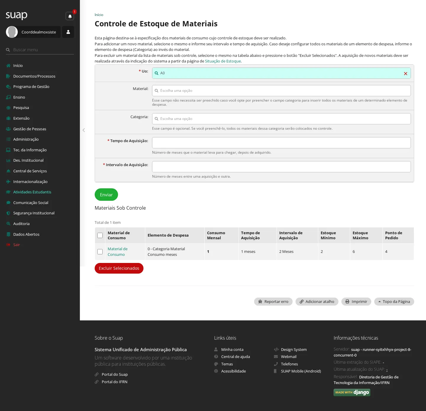Click the Topo da Página button

tap(394, 301)
